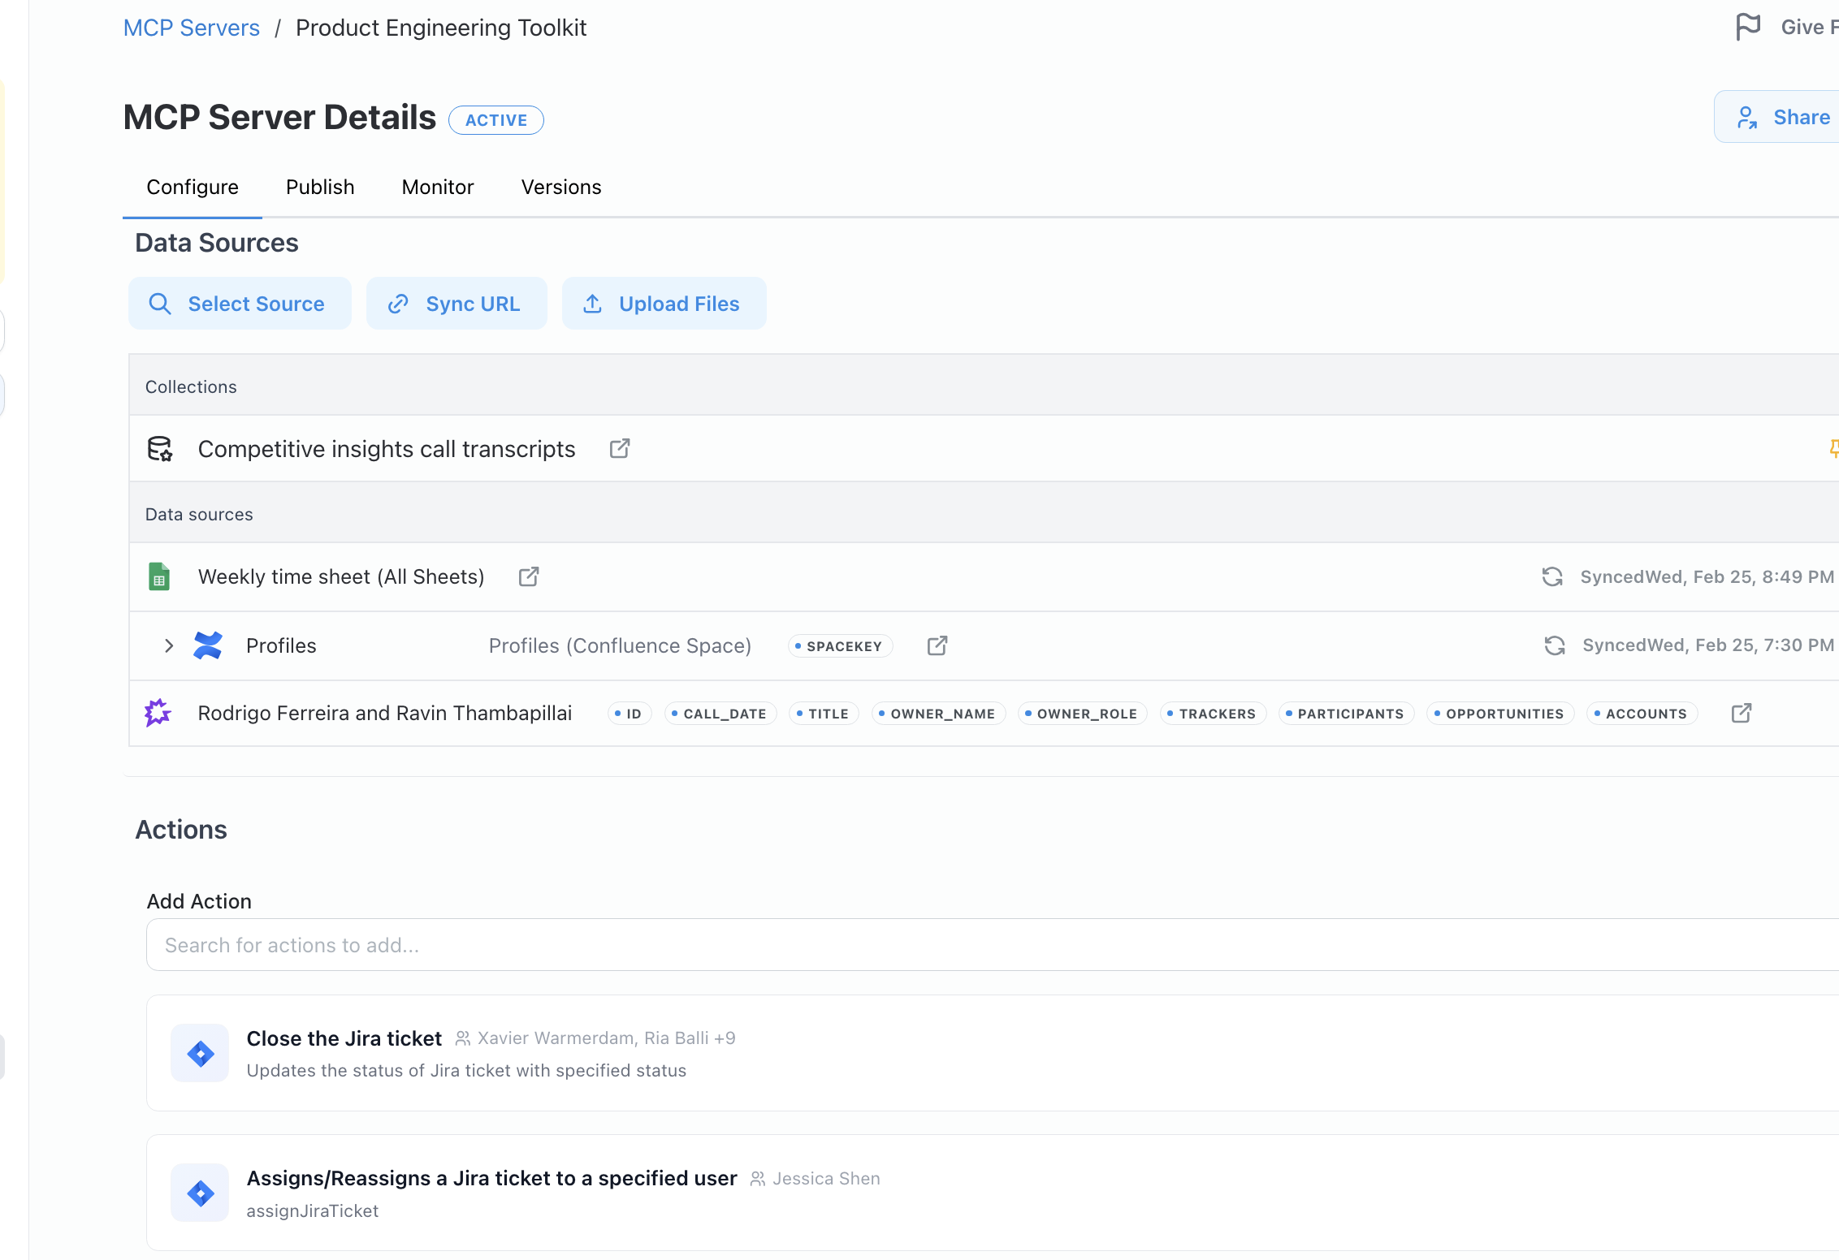Go to MCP Servers breadcrumb link

point(192,28)
